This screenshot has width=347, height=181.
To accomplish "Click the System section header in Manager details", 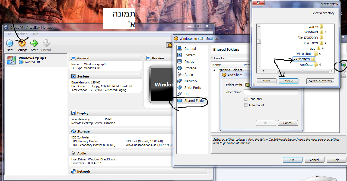I will (105, 77).
